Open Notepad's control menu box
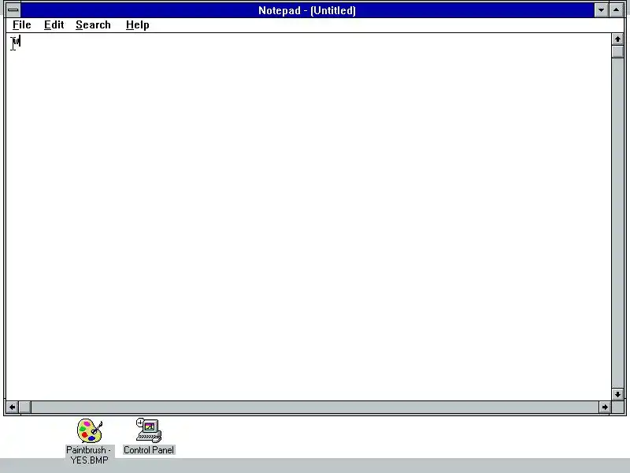 13,10
